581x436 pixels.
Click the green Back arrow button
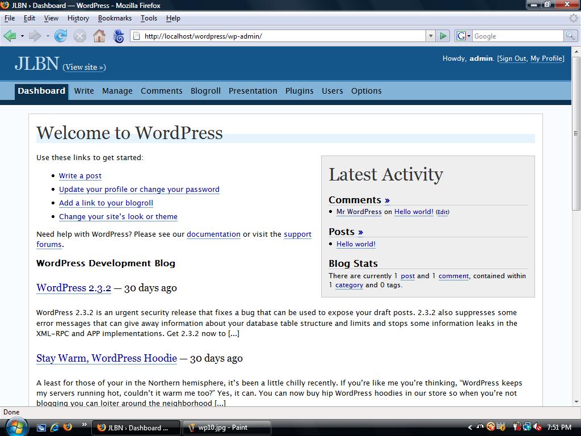[x=10, y=36]
